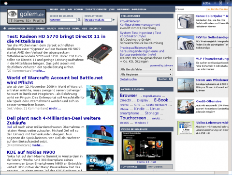Viewport: 232px width, 175px height.
Task: Select the GAMES category
Action: click(40, 29)
